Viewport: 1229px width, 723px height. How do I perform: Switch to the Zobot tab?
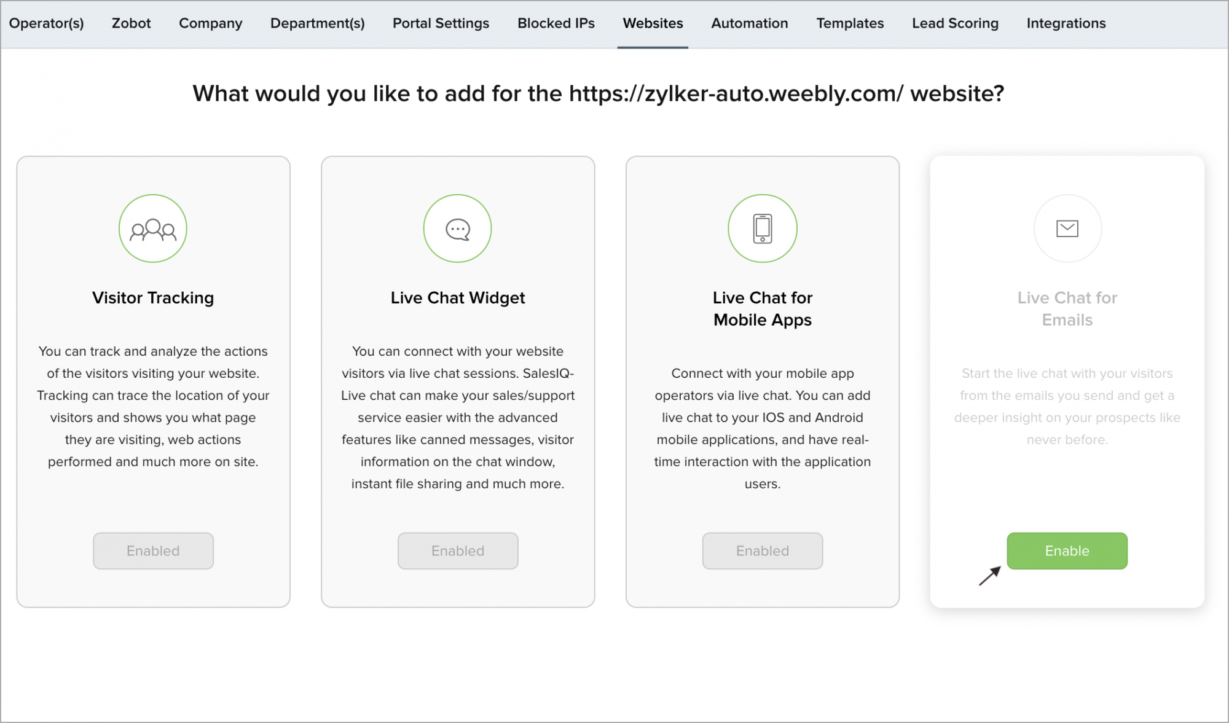point(131,23)
